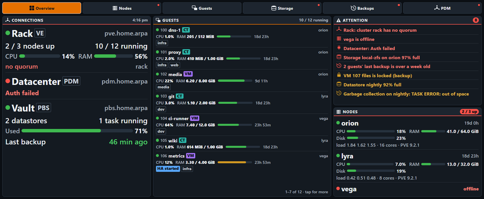Click the Attention warning triangle icon

[338, 20]
